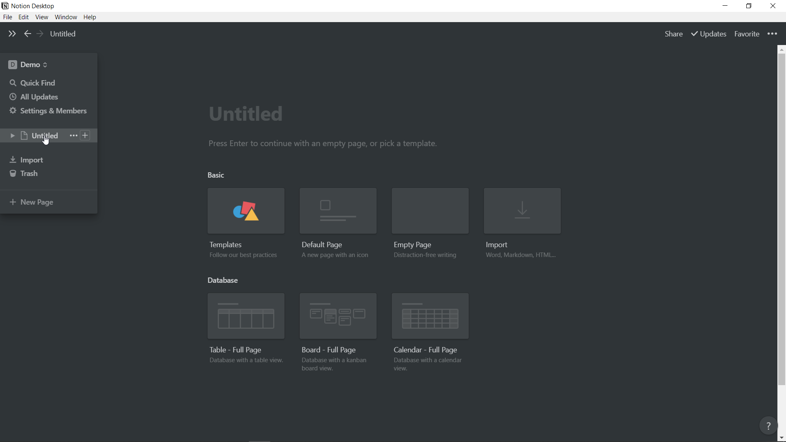The image size is (786, 442).
Task: Go back with the left arrow
Action: pyautogui.click(x=27, y=34)
